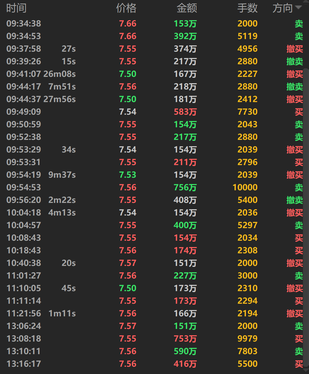Select the 09:34:38 trade row
This screenshot has width=309, height=374.
click(154, 23)
